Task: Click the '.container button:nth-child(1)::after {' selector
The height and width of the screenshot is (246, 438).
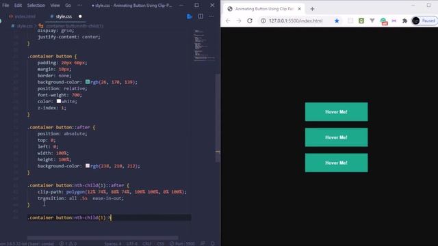Action: [78, 185]
